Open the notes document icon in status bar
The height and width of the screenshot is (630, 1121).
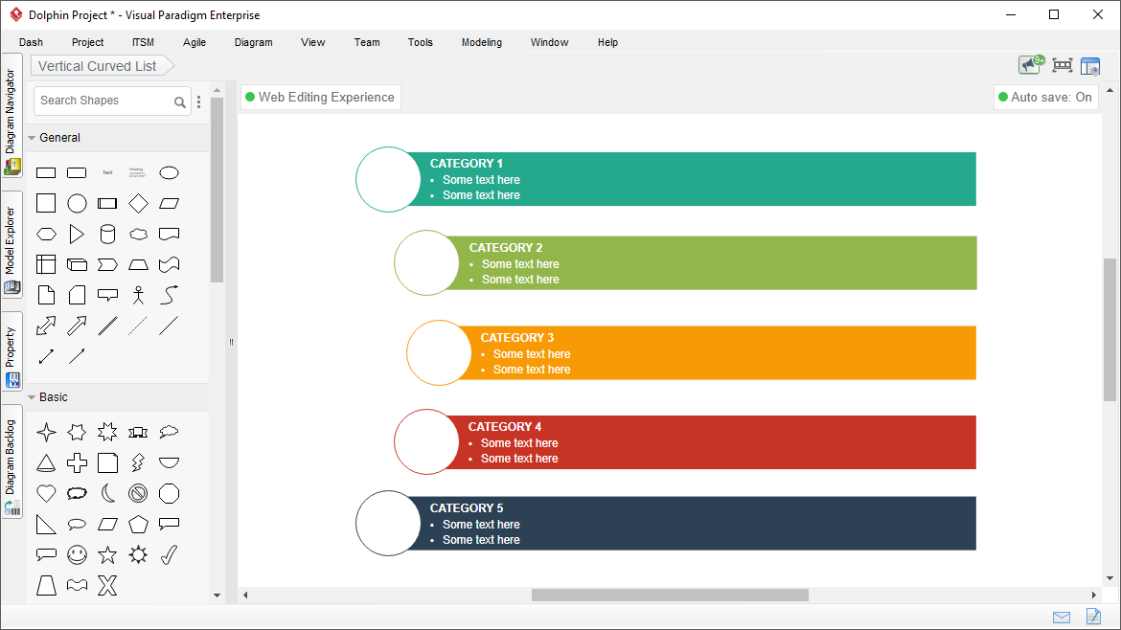[1093, 616]
